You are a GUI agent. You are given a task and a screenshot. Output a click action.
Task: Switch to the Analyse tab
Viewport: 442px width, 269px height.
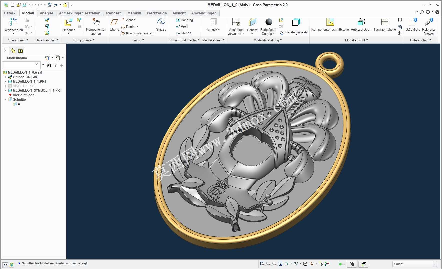tap(46, 13)
